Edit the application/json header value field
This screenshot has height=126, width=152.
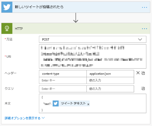pos(110,74)
